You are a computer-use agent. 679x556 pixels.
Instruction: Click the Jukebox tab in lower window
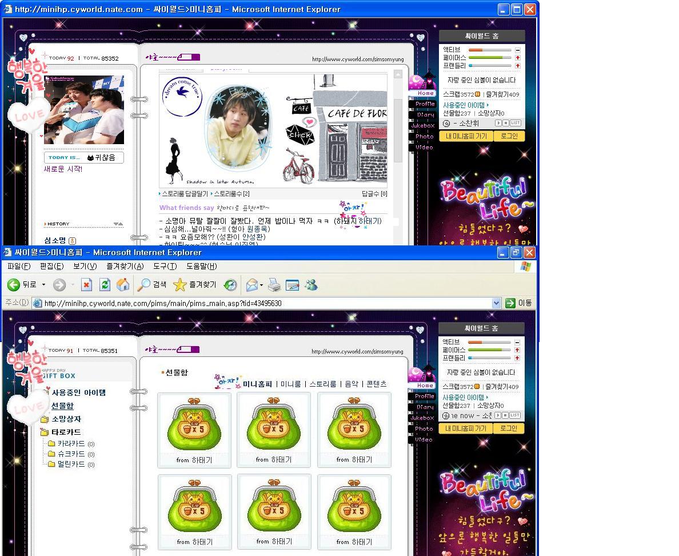pyautogui.click(x=422, y=418)
